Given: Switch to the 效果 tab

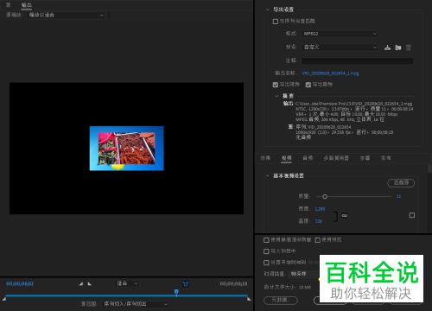Looking at the screenshot, I should tap(265, 158).
